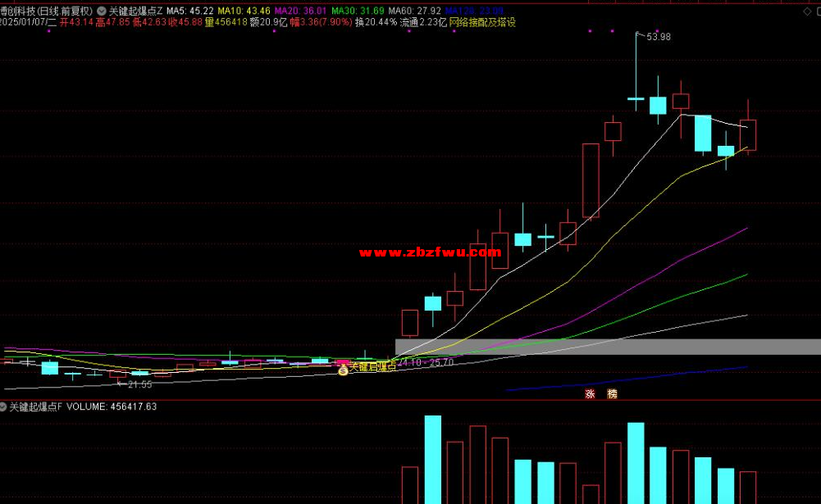Click the blue MA128 legend value
The width and height of the screenshot is (821, 504).
tap(474, 11)
